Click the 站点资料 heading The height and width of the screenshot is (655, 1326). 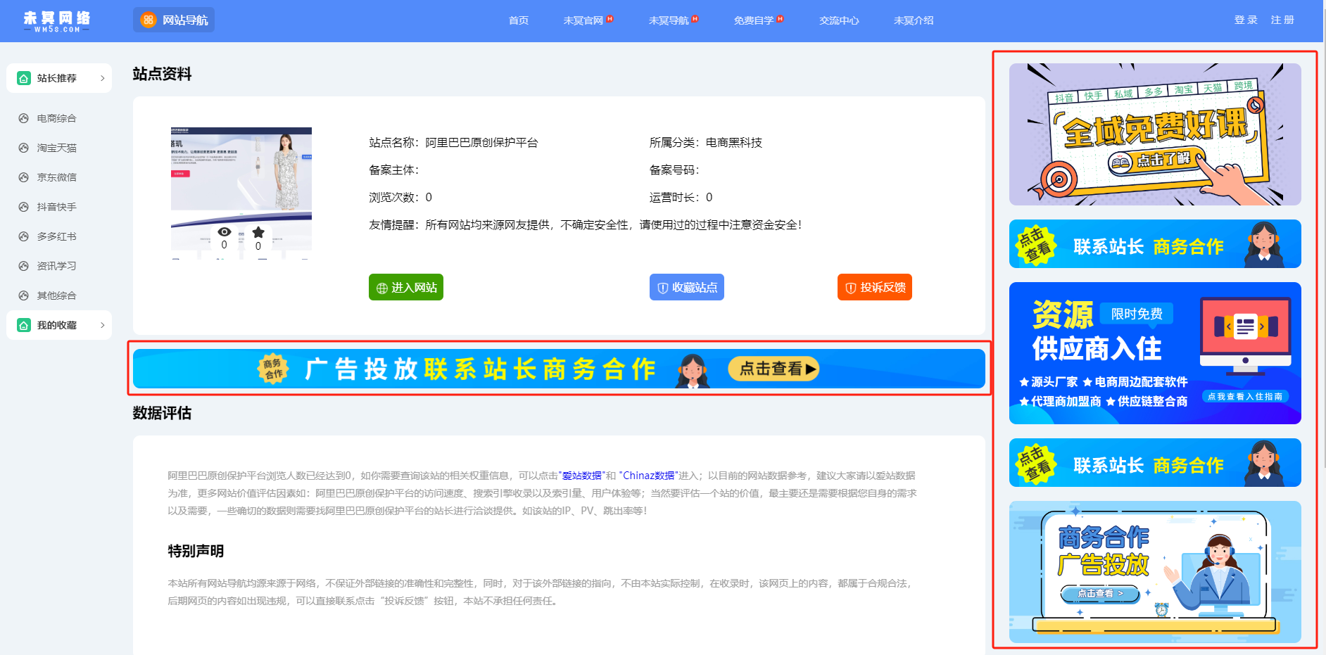coord(162,74)
